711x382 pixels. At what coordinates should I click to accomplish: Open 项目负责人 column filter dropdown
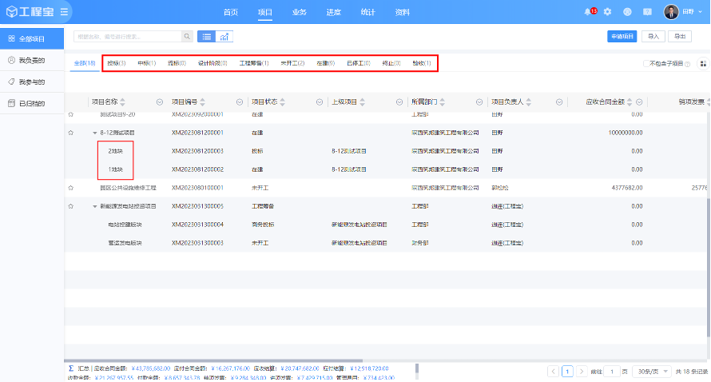(559, 102)
